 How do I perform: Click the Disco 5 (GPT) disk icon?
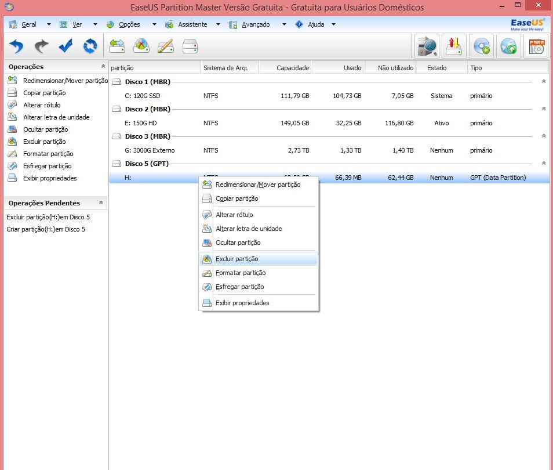(117, 164)
